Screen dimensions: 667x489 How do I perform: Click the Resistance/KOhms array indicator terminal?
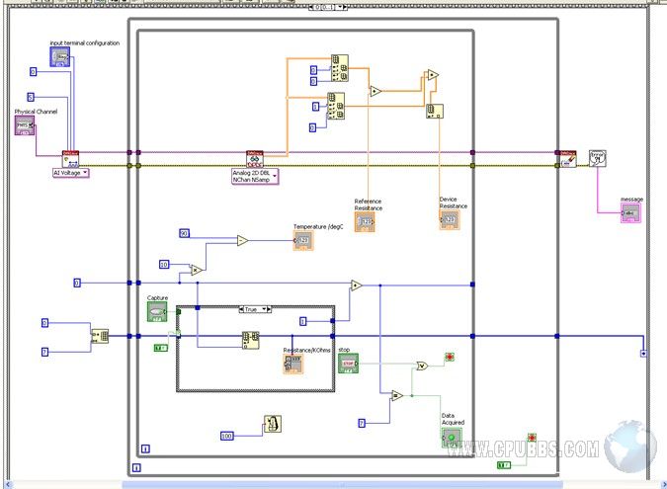point(293,365)
